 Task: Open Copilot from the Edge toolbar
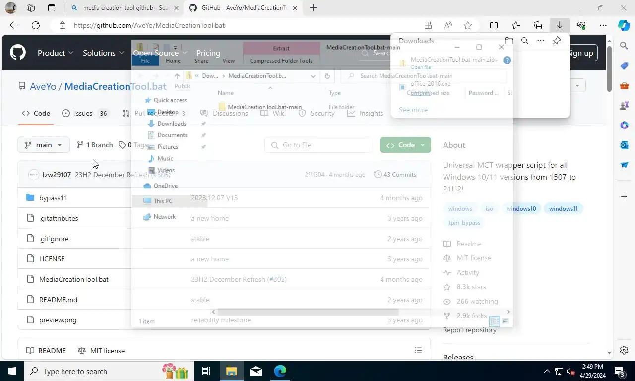pyautogui.click(x=624, y=25)
